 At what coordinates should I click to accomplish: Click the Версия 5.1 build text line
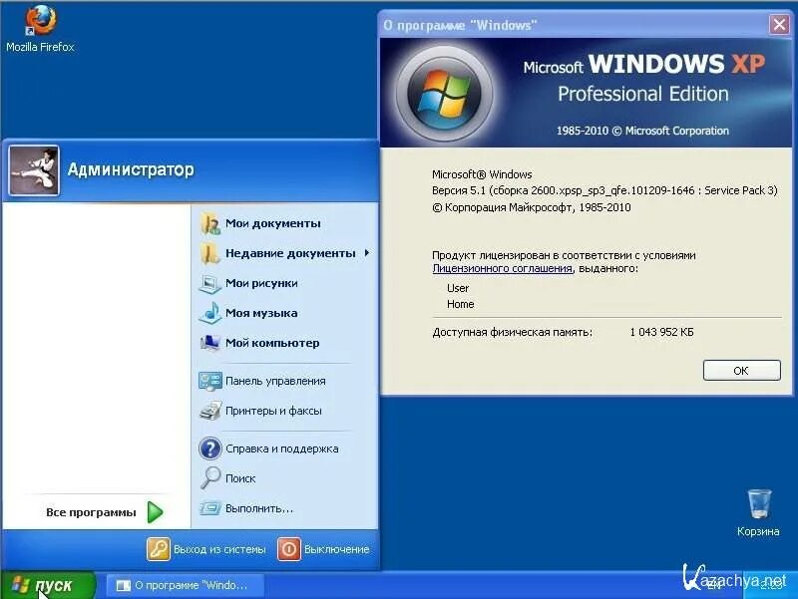click(x=604, y=190)
